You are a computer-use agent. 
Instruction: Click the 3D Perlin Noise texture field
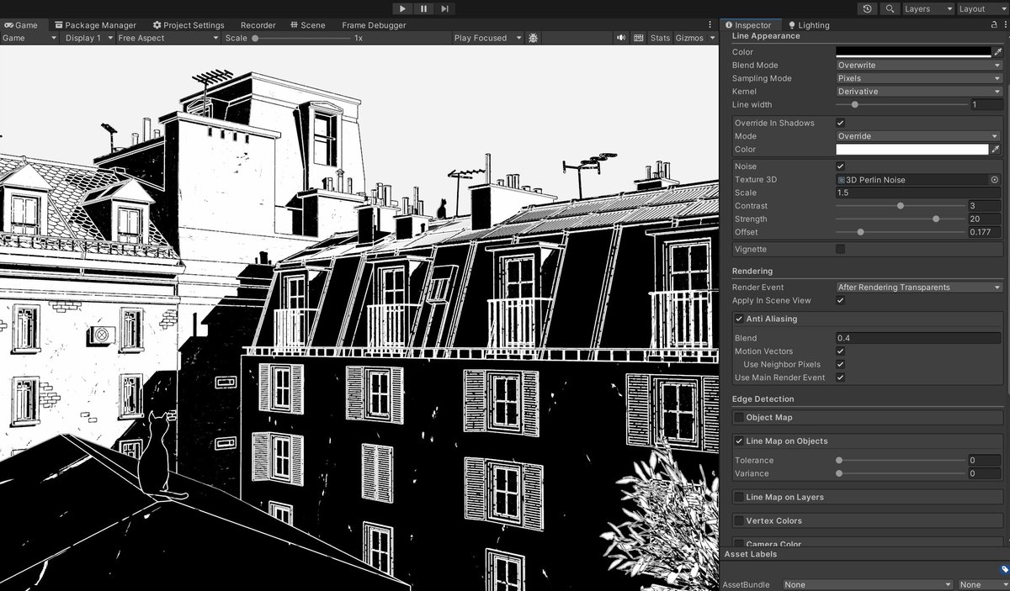click(912, 180)
